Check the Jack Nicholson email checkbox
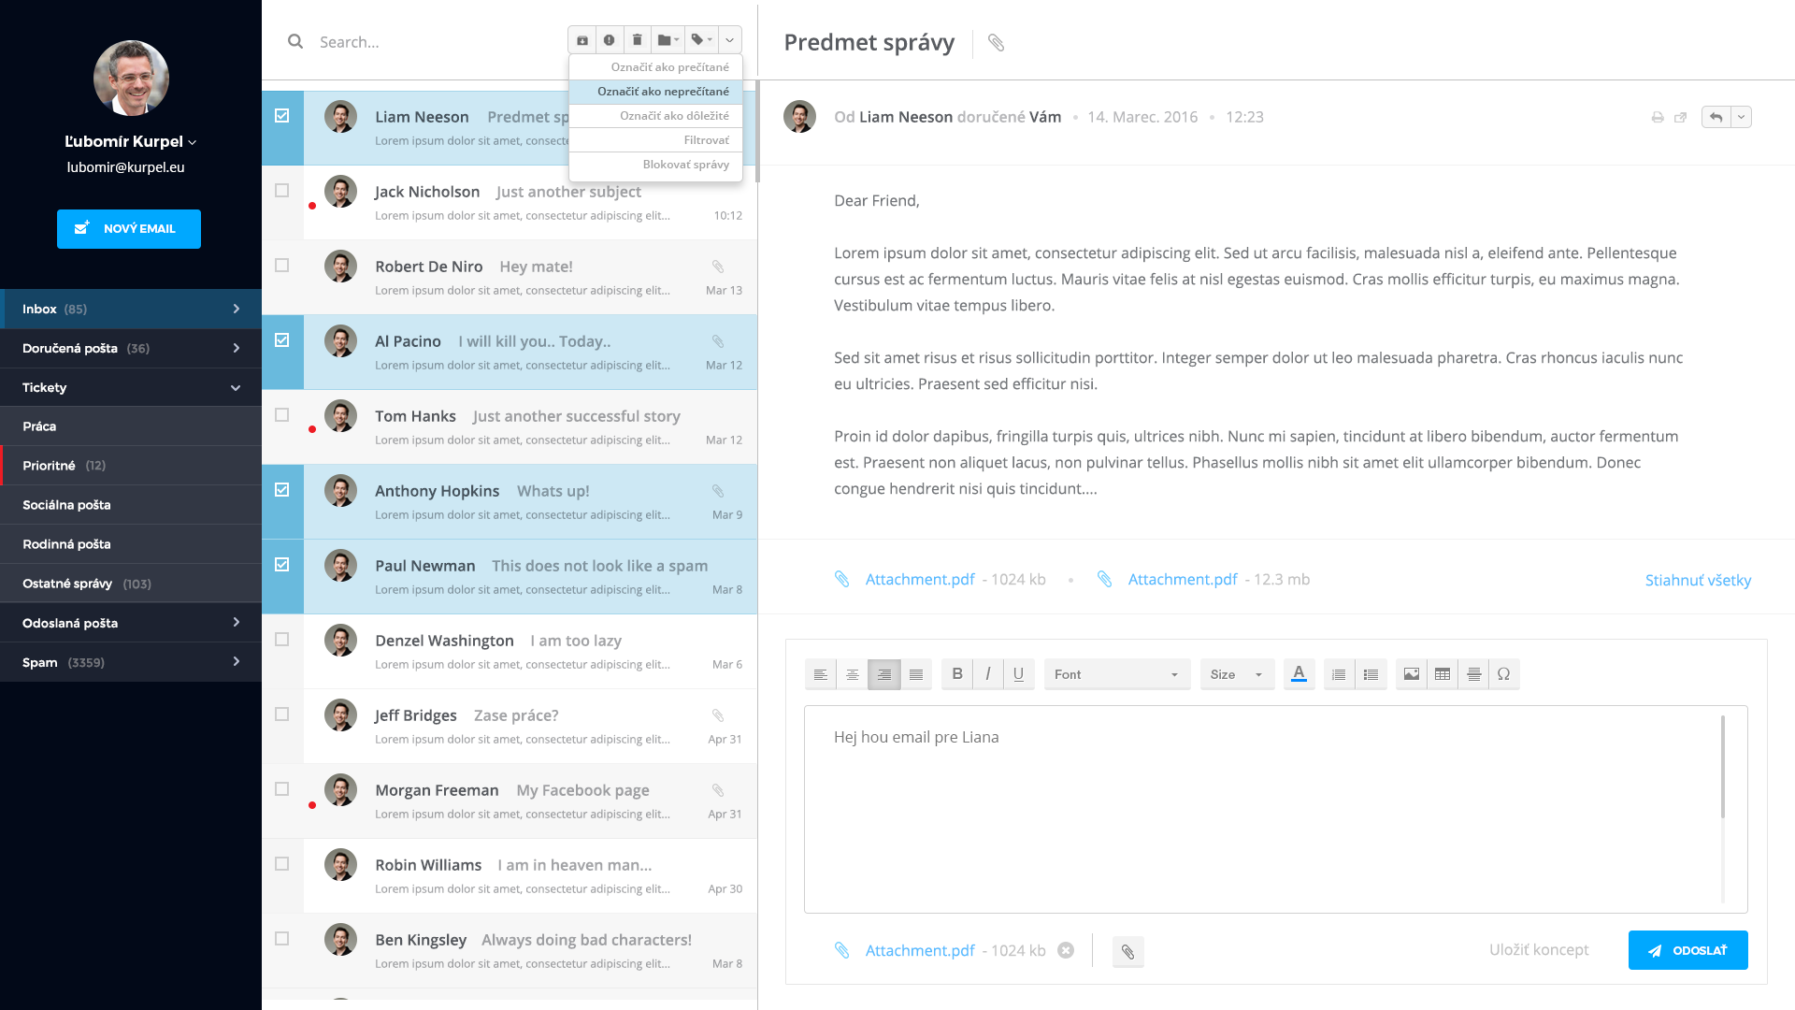 [x=281, y=191]
